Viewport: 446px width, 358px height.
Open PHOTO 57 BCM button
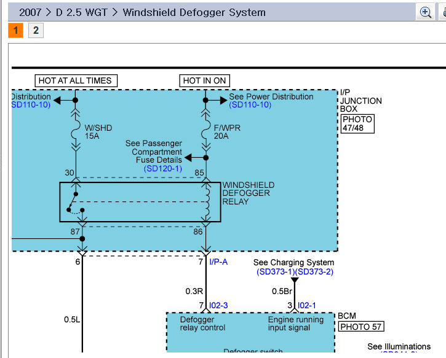click(362, 327)
